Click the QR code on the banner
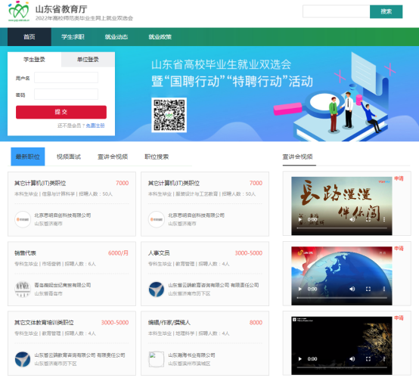 (169, 115)
